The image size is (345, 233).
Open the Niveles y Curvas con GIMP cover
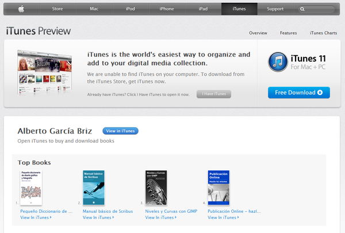[156, 188]
